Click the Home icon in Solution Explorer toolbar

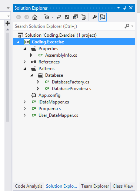click(35, 17)
